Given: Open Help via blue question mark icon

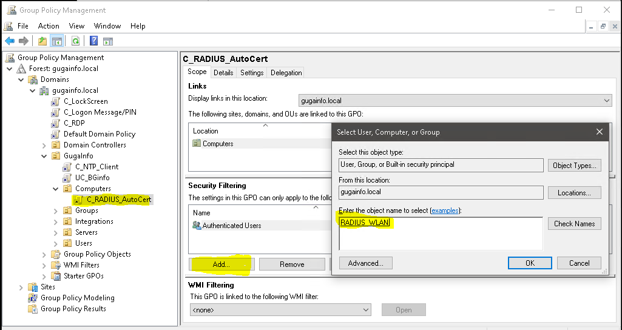Looking at the screenshot, I should pos(94,41).
